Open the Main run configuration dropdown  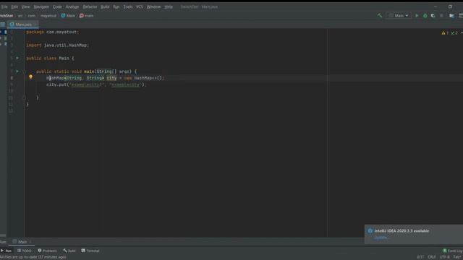tap(399, 15)
